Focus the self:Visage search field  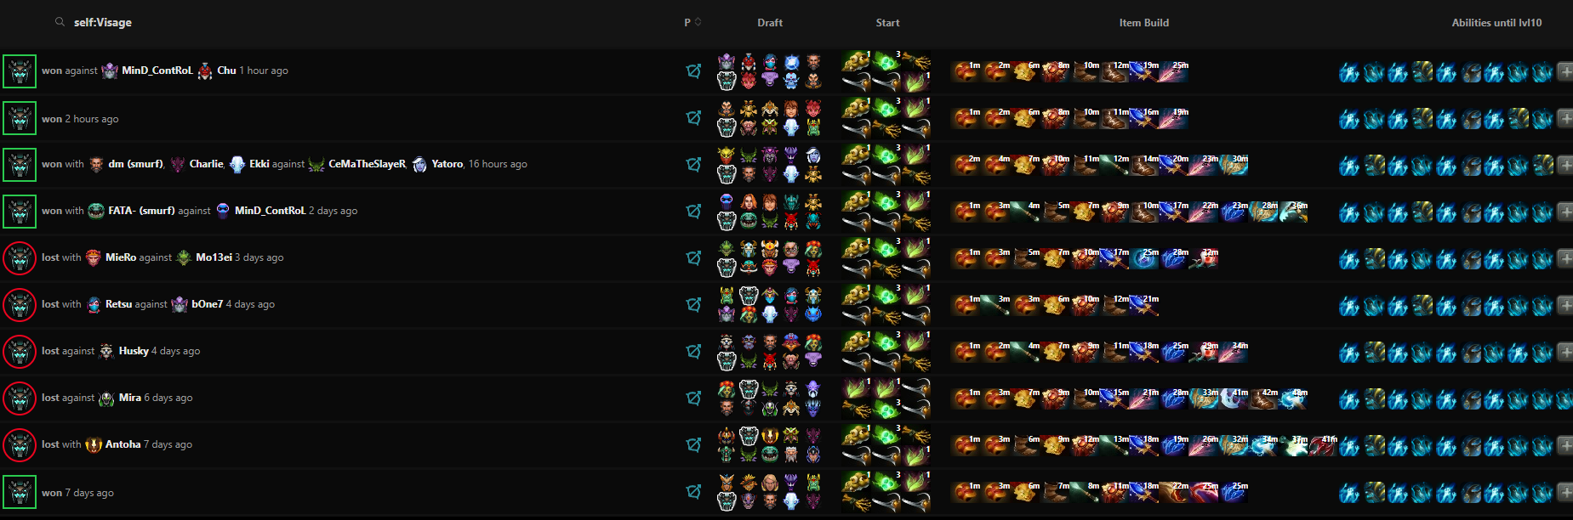(x=357, y=22)
